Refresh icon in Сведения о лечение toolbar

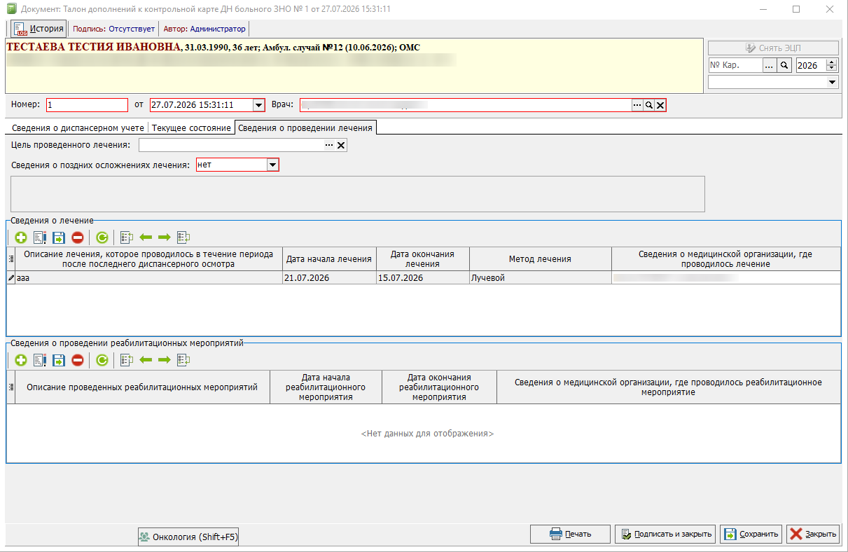[102, 237]
